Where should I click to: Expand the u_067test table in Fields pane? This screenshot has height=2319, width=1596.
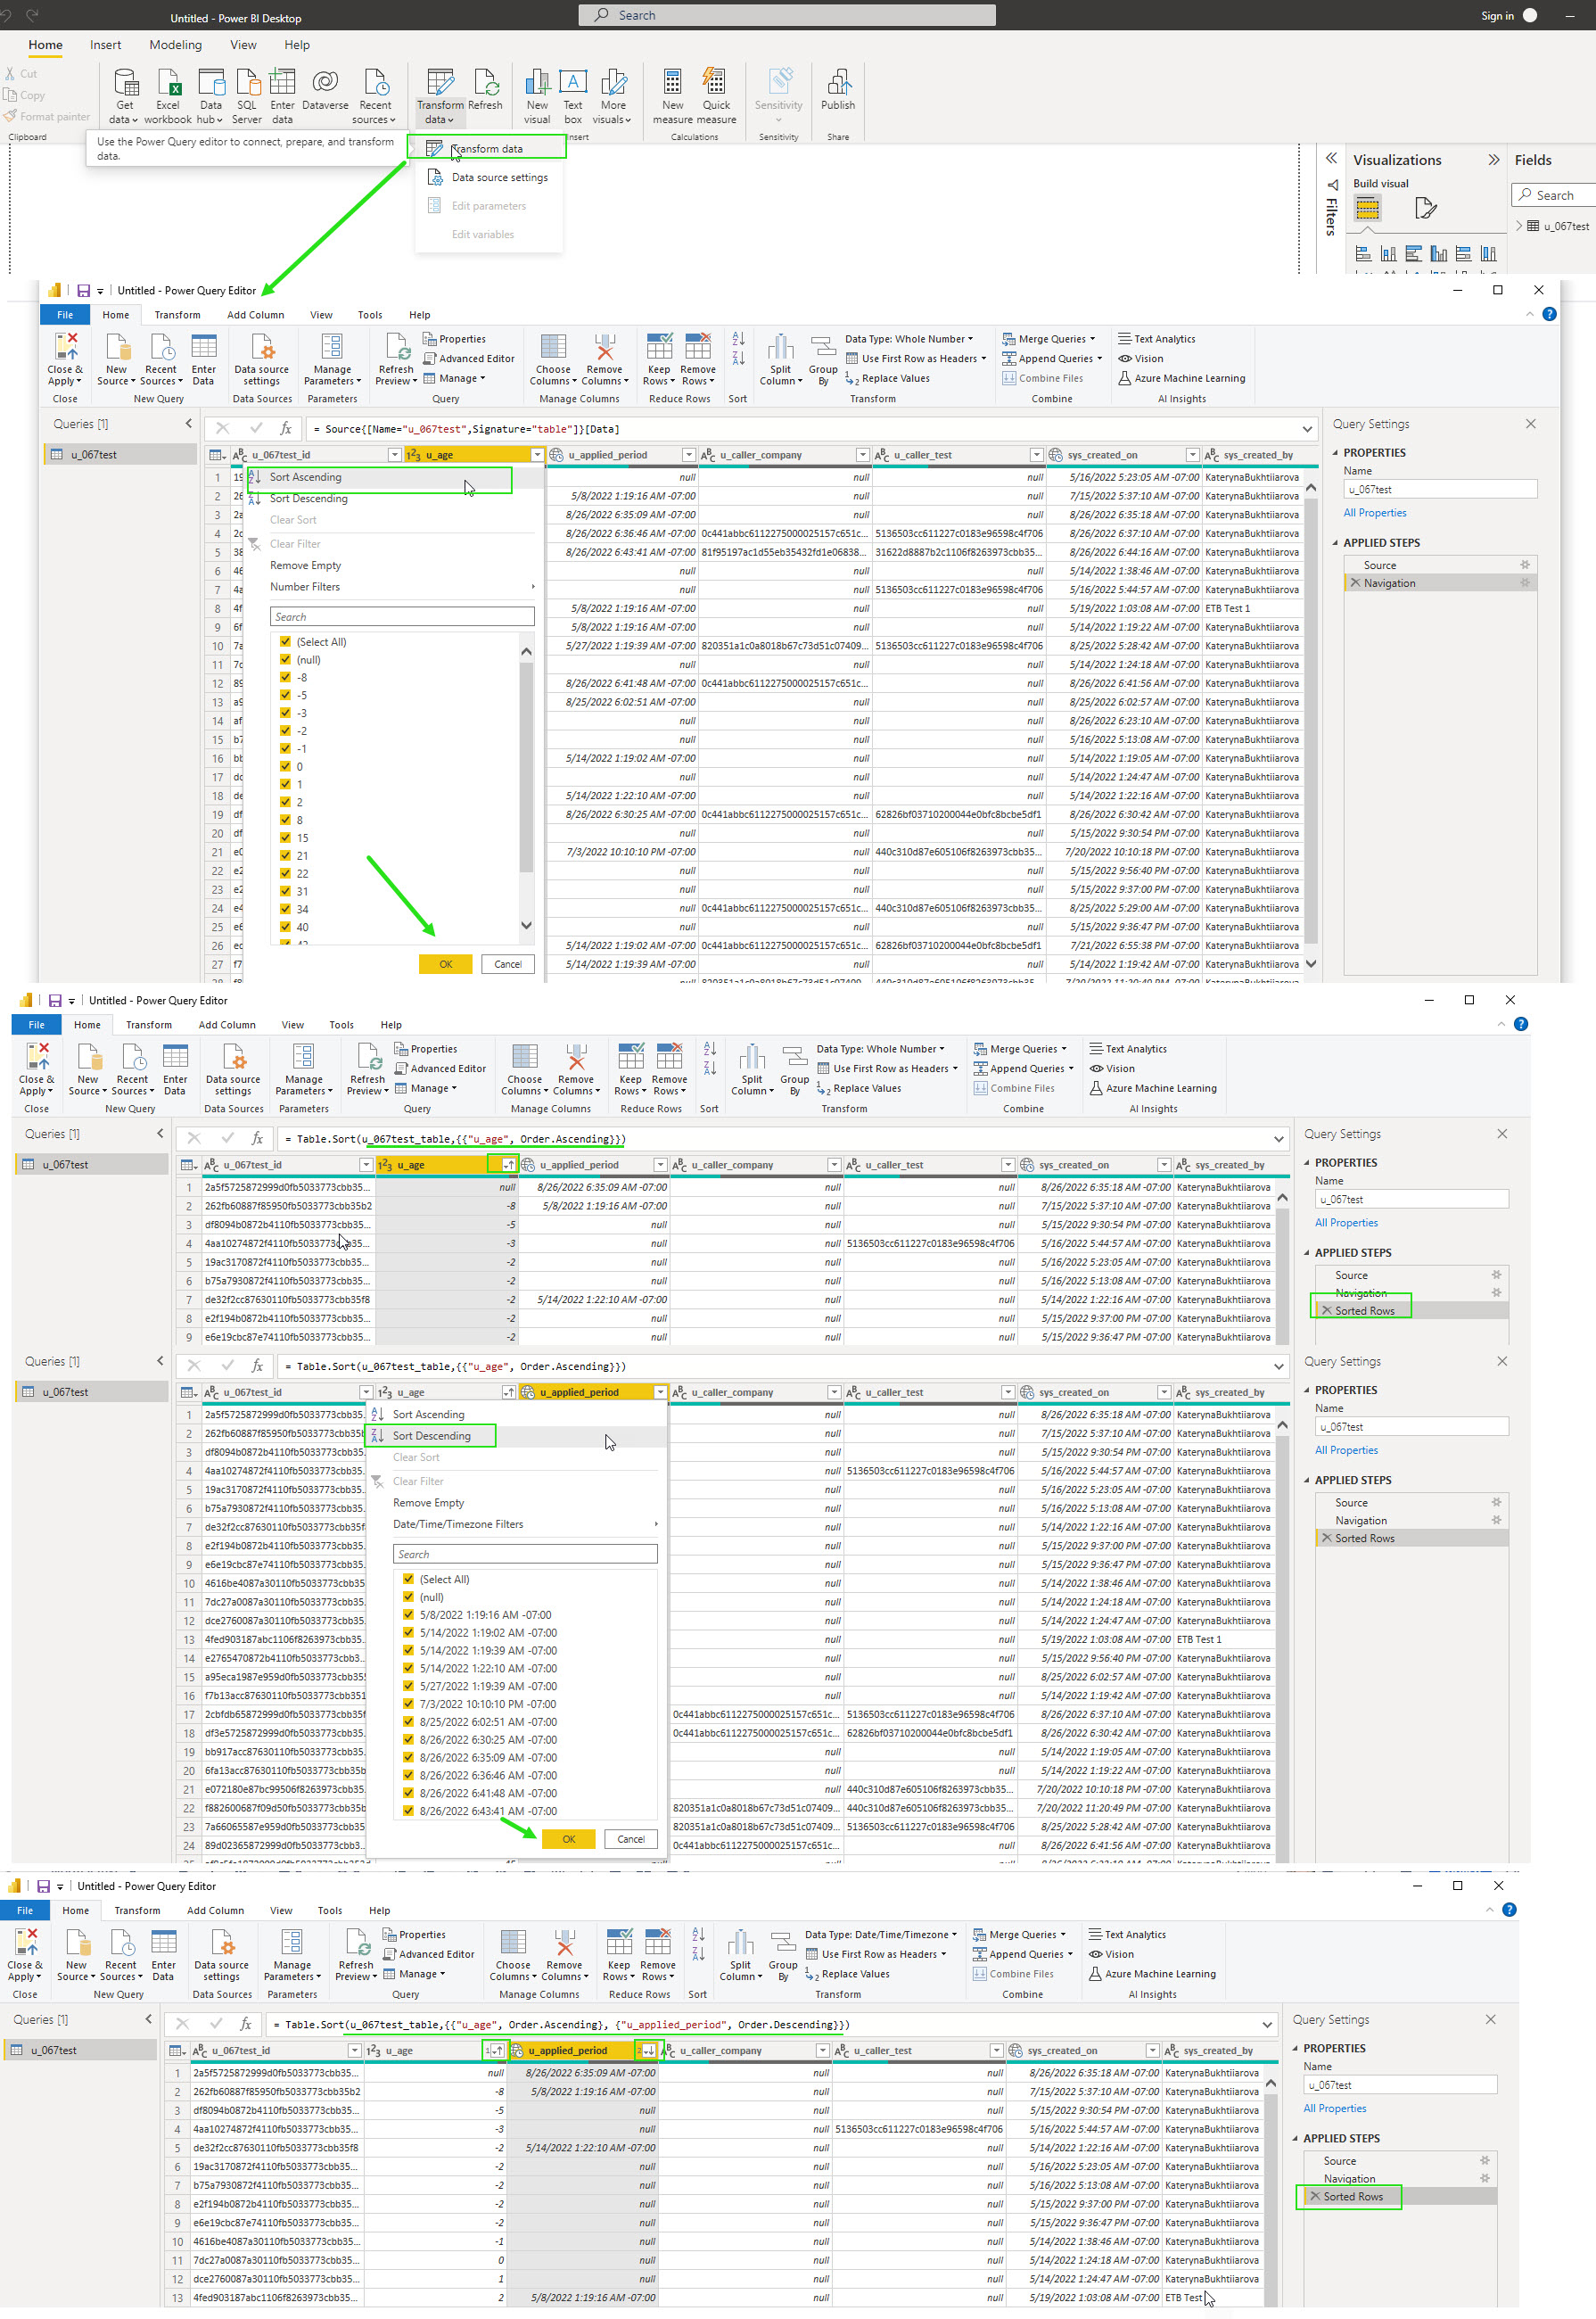coord(1519,226)
